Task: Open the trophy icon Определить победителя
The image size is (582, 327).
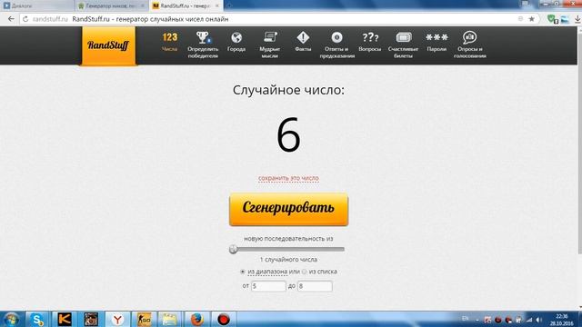Action: 203,37
